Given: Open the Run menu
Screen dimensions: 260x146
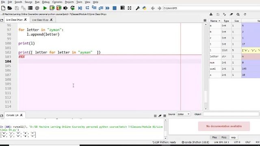Looking at the screenshot, I should (x=37, y=2).
